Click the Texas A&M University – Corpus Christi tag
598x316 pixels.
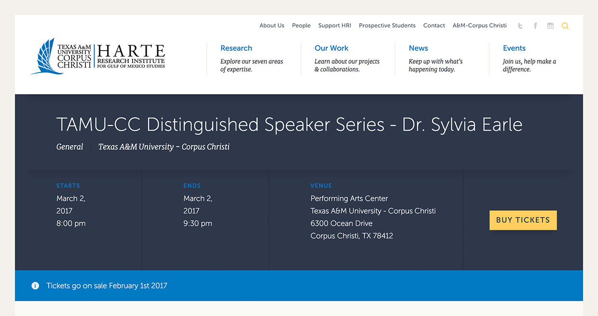(164, 147)
